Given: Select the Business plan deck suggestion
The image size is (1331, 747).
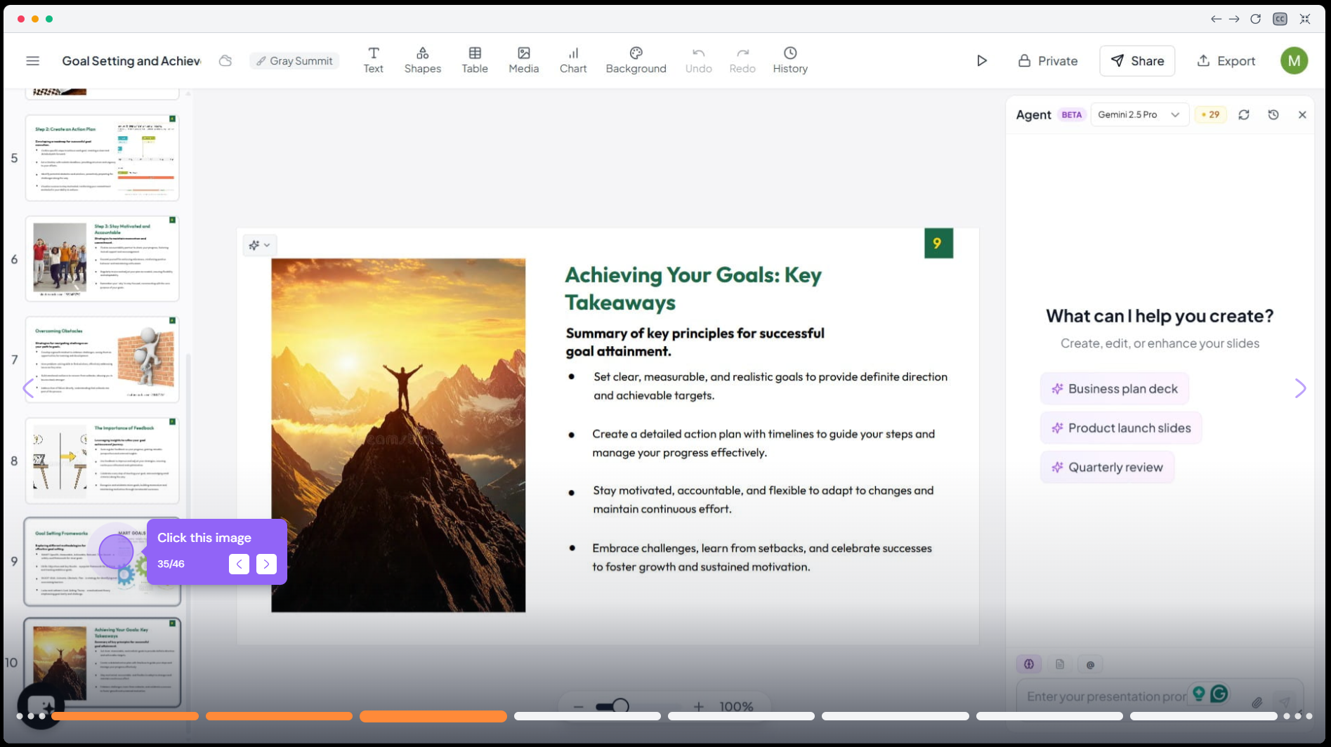Looking at the screenshot, I should click(1114, 389).
